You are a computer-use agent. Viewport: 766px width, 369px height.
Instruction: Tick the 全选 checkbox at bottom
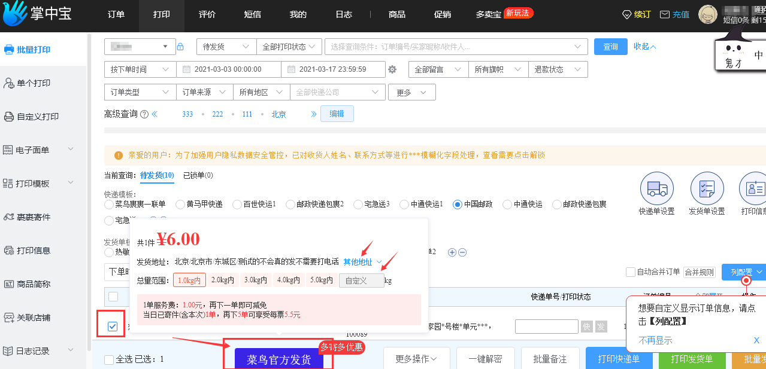pos(109,359)
